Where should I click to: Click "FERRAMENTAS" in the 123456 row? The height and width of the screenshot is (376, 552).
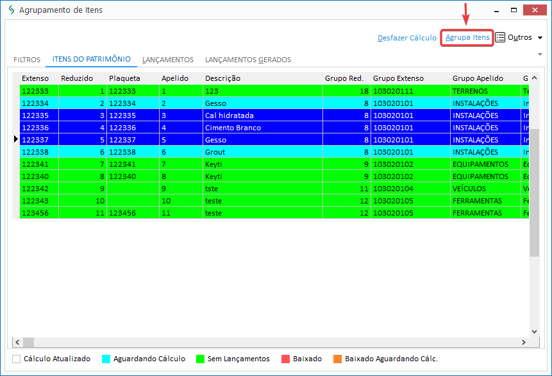click(x=485, y=213)
